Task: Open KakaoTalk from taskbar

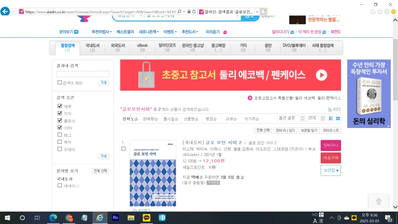Action: 146,218
